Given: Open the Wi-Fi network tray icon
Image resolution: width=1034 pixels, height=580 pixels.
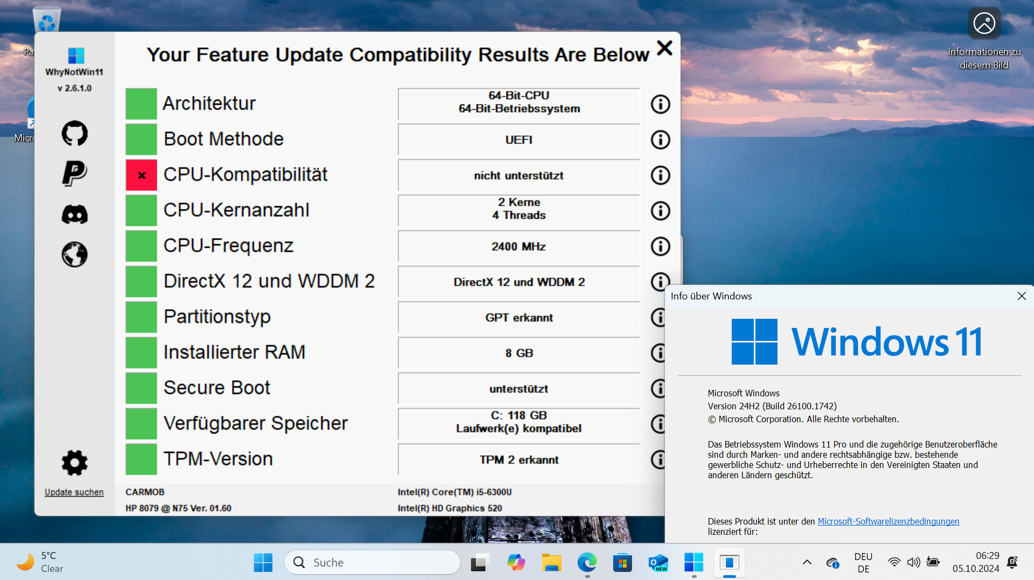Looking at the screenshot, I should (894, 562).
